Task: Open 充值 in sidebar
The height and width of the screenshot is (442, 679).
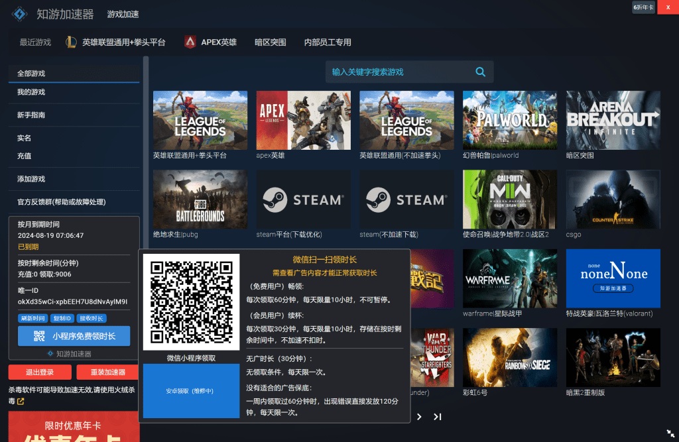Action: [x=74, y=156]
